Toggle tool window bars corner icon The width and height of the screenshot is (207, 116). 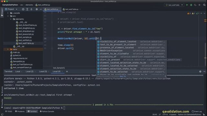pyautogui.click(x=2, y=115)
